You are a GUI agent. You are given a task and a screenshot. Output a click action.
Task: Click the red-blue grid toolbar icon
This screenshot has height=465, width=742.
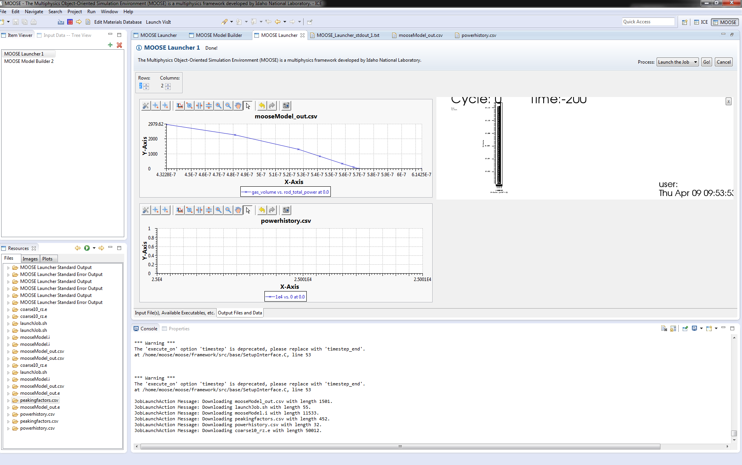(x=70, y=22)
